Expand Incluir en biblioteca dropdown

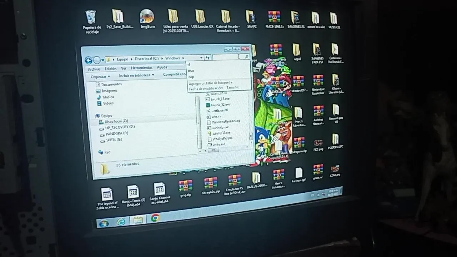click(136, 76)
